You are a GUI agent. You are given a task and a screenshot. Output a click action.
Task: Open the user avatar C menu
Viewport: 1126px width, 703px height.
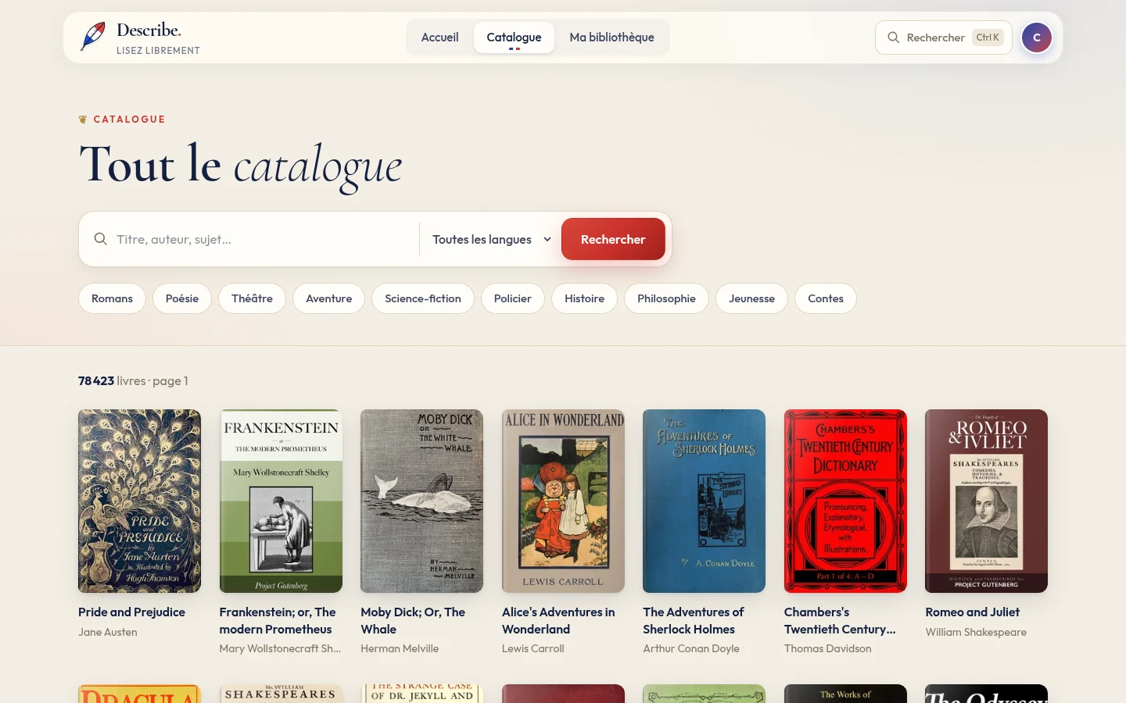click(1037, 37)
